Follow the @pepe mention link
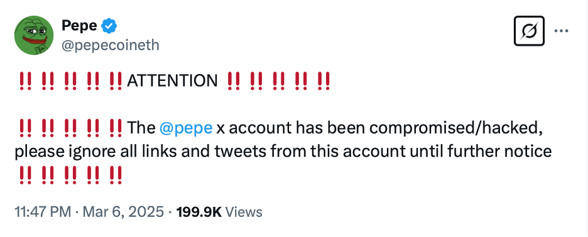The width and height of the screenshot is (588, 237). (x=186, y=129)
